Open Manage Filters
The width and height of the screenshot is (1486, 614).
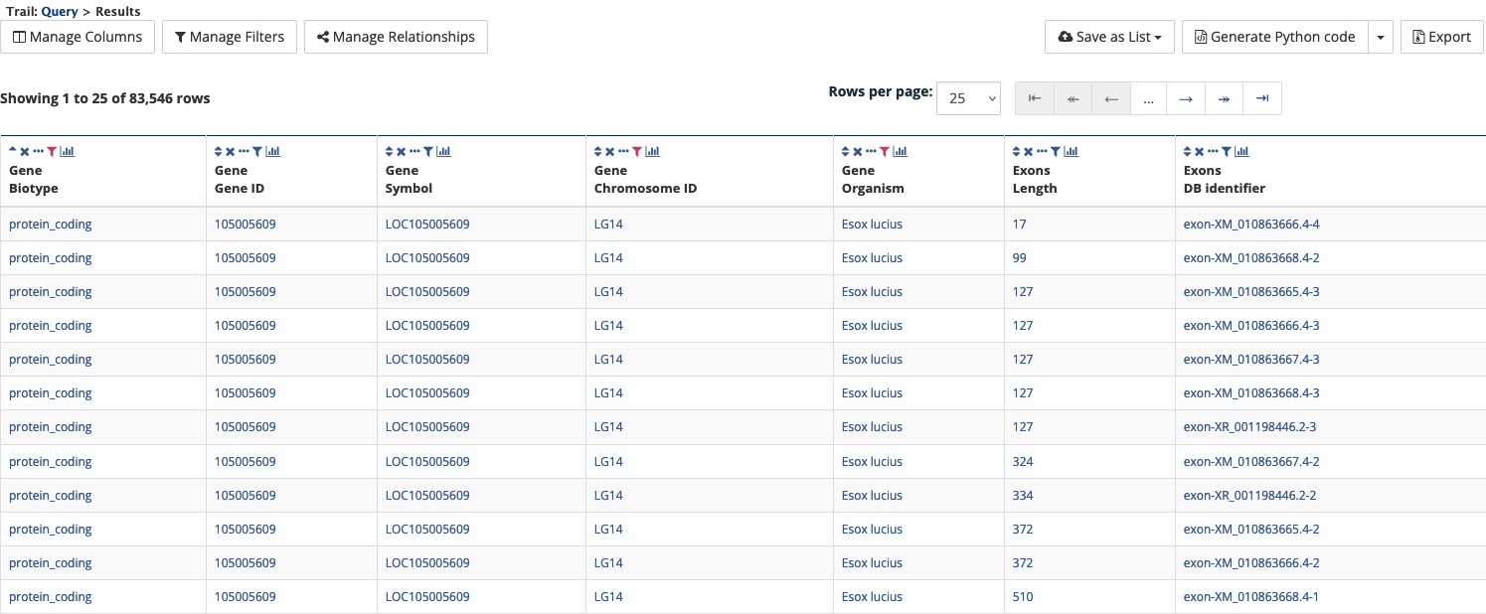pos(230,37)
